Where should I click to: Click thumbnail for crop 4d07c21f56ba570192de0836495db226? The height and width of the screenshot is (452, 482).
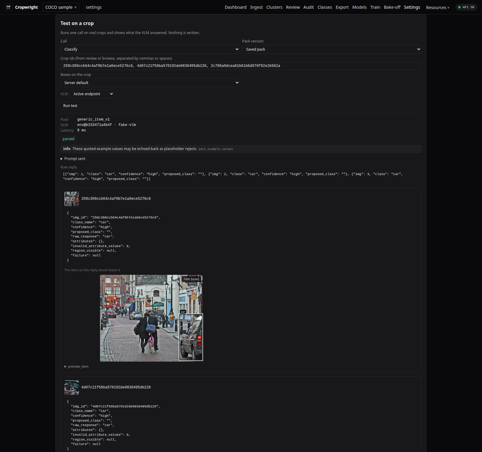(x=72, y=388)
